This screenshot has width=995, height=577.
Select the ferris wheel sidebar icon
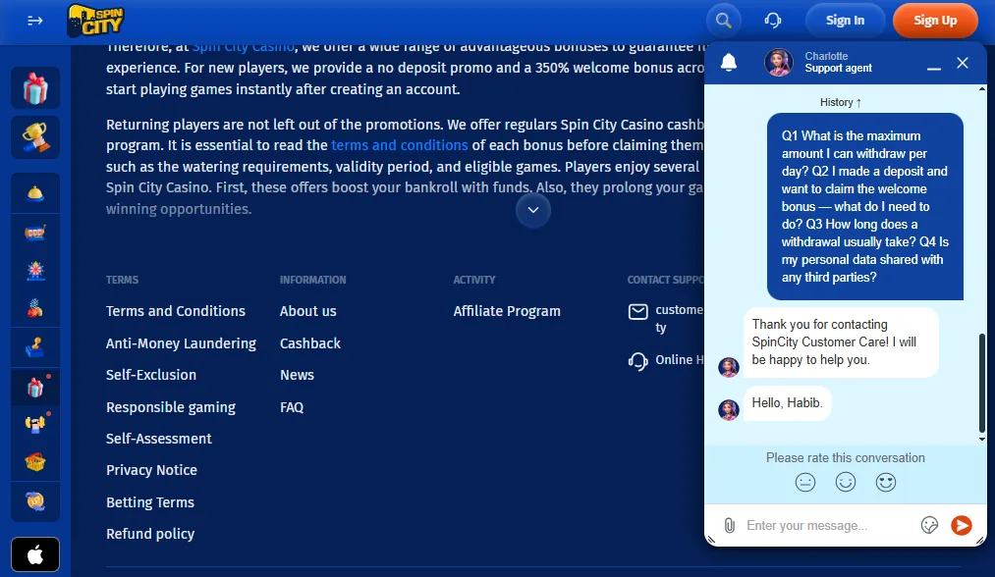click(x=35, y=271)
